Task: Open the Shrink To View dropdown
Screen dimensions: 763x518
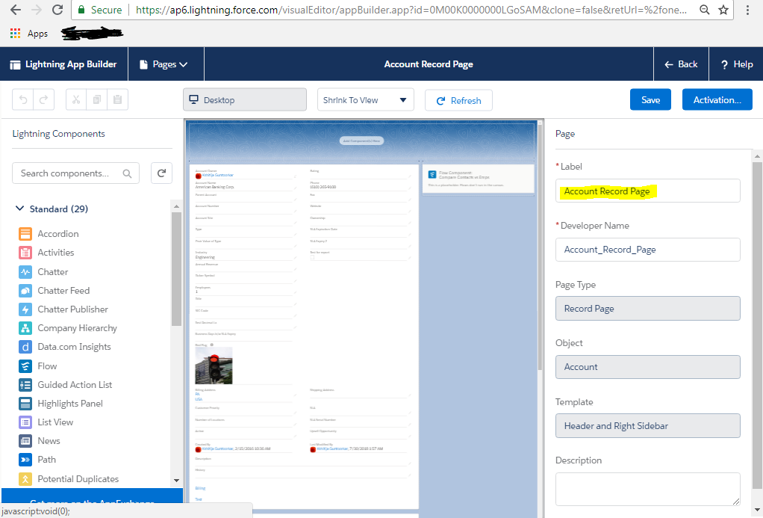Action: point(365,100)
